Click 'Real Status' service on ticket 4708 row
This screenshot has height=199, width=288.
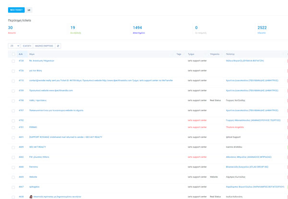tap(215, 101)
